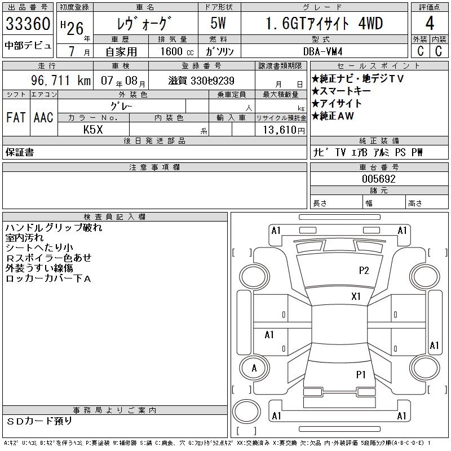Select the door shape value 5W

point(218,23)
